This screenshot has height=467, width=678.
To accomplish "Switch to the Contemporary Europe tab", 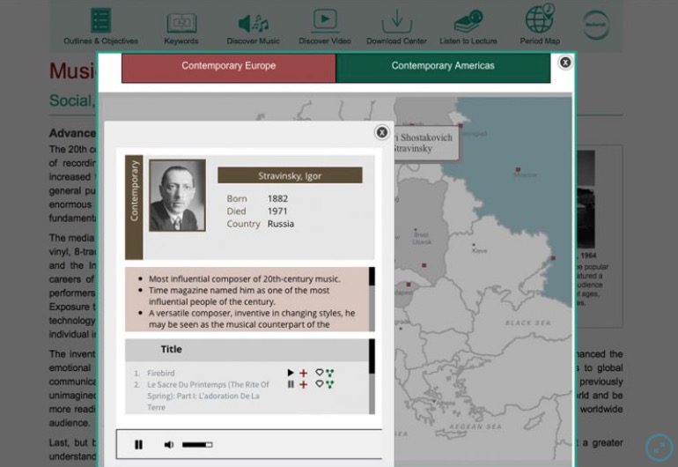I will point(228,66).
